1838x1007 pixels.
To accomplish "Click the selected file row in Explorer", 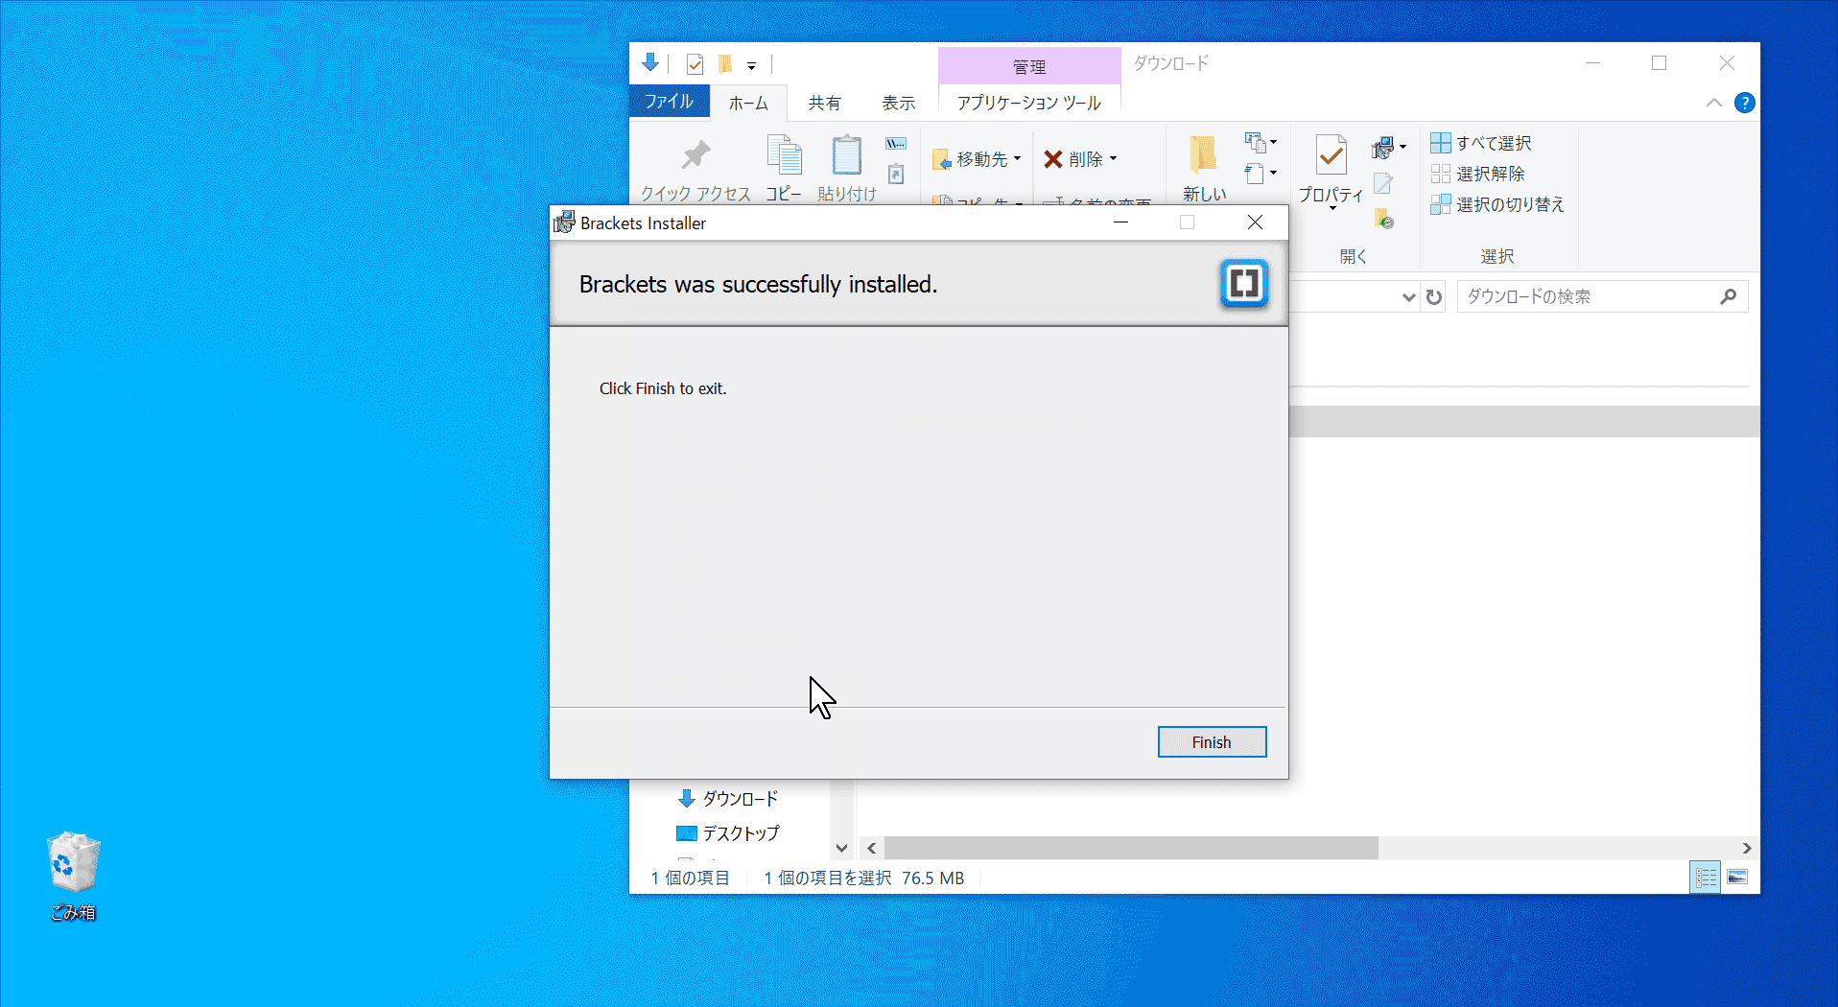I will 1524,422.
